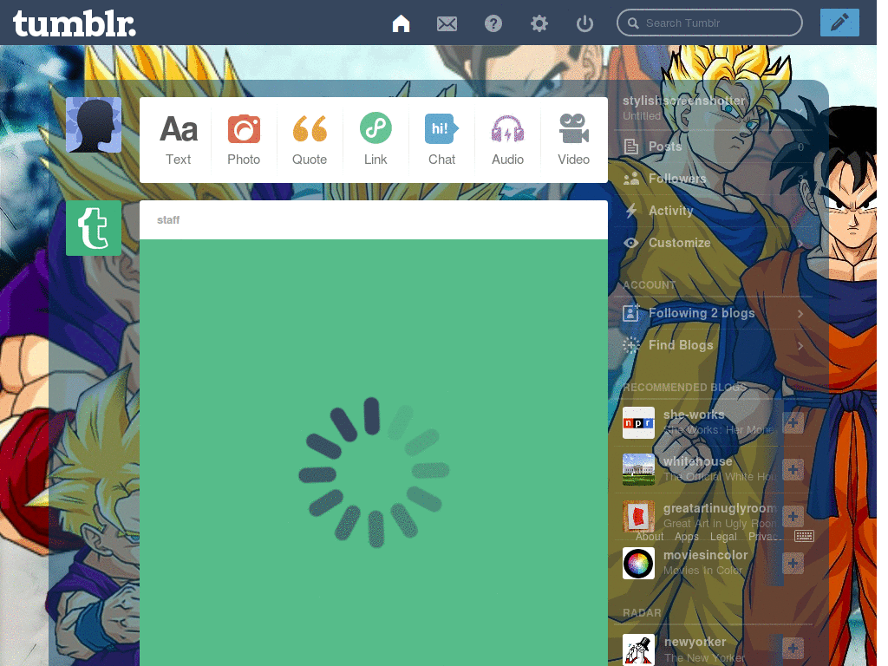Open the inbox envelope icon

pyautogui.click(x=447, y=23)
